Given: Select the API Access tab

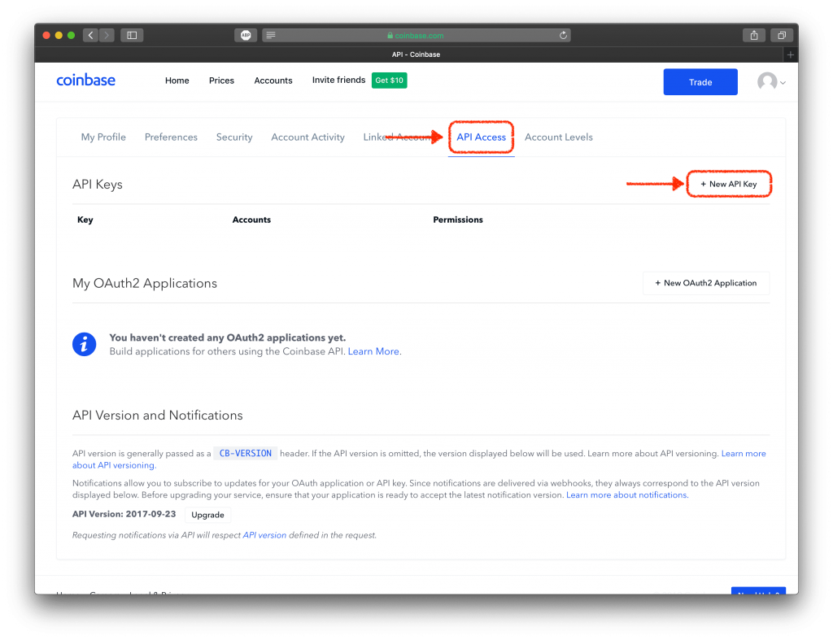Looking at the screenshot, I should coord(482,137).
